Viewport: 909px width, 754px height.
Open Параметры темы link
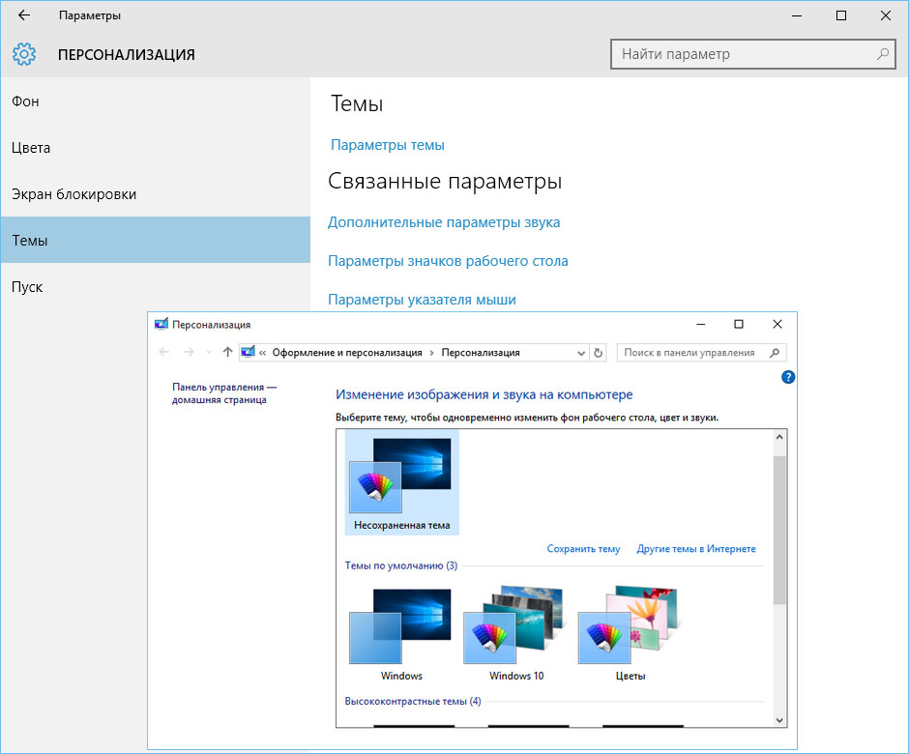[387, 145]
